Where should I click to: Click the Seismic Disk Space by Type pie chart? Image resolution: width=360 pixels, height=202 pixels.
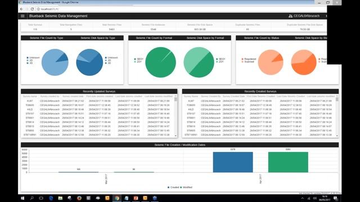[89, 62]
